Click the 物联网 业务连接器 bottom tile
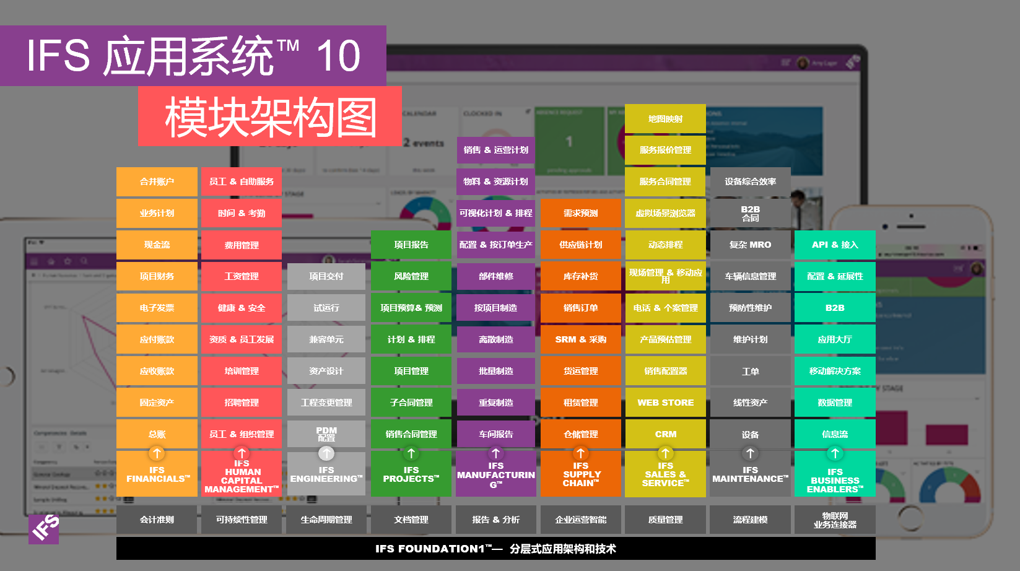The height and width of the screenshot is (571, 1020). [x=835, y=520]
